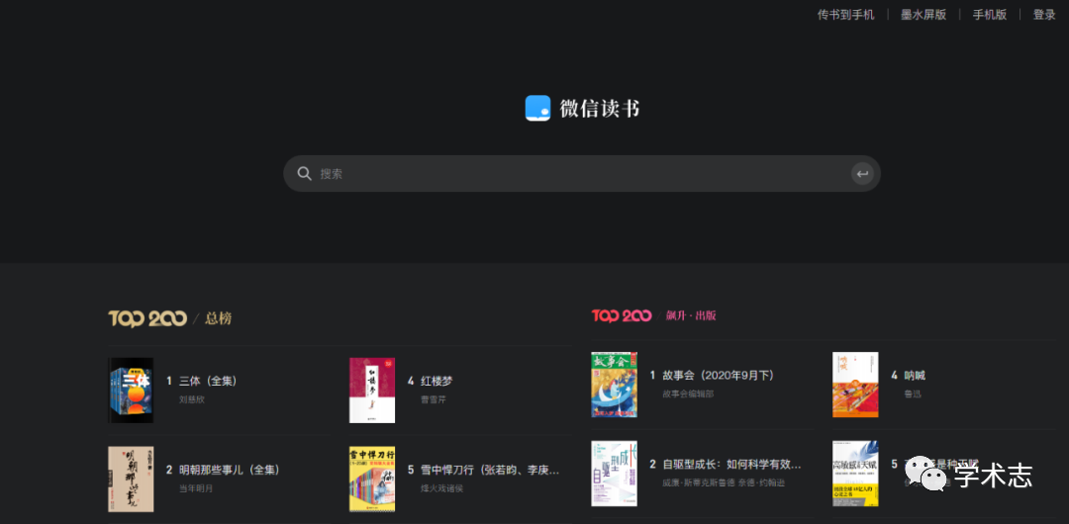Submit search with the enter arrow button
This screenshot has width=1069, height=524.
pos(862,174)
